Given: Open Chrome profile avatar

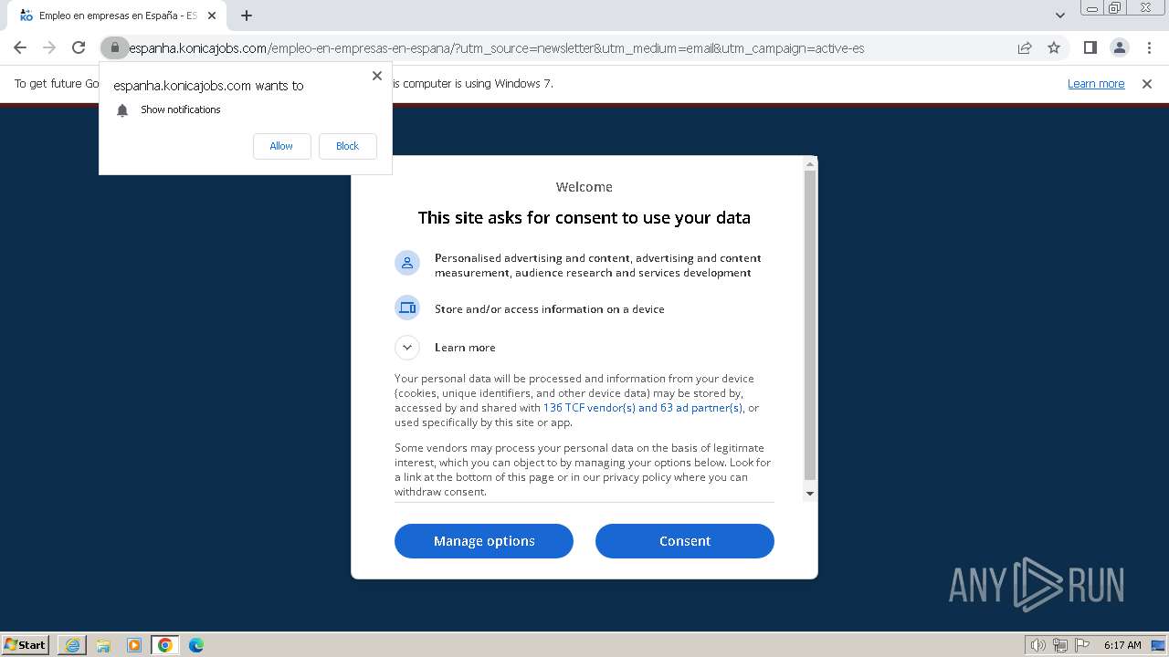Looking at the screenshot, I should tap(1119, 47).
